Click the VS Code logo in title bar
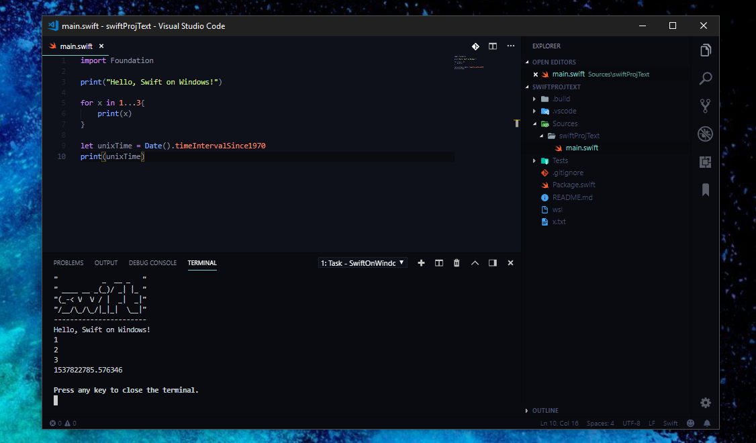Viewport: 756px width, 443px height. tap(53, 26)
